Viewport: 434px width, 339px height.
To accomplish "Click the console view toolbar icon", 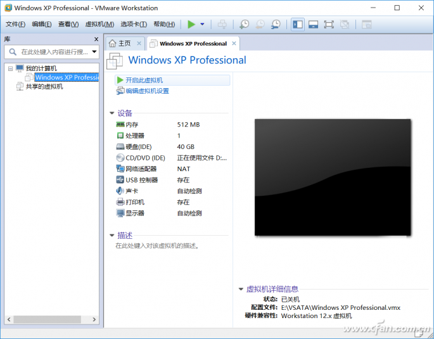I will pos(366,24).
